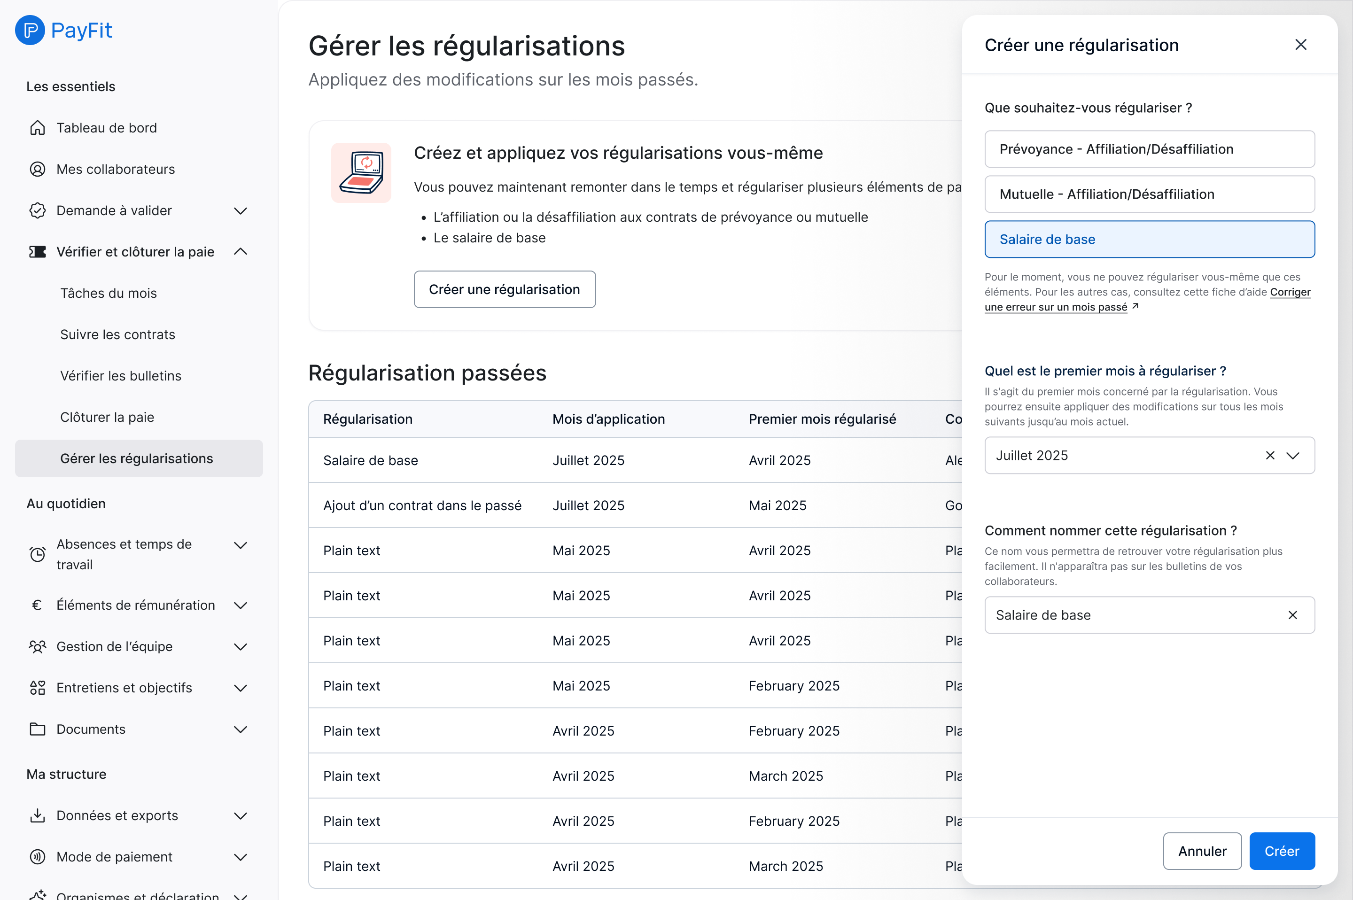Click Avril 2025 in Salaire de base row
Image resolution: width=1353 pixels, height=900 pixels.
779,460
